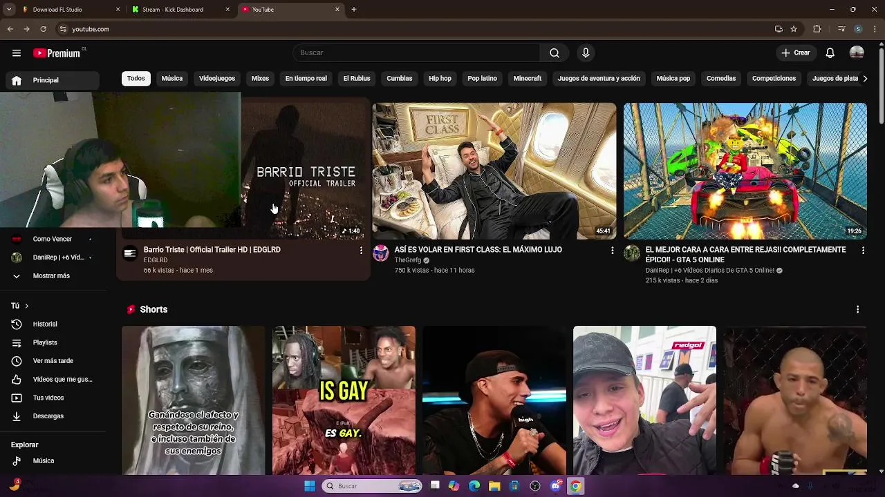Select the Pop latino chip

[x=482, y=79]
